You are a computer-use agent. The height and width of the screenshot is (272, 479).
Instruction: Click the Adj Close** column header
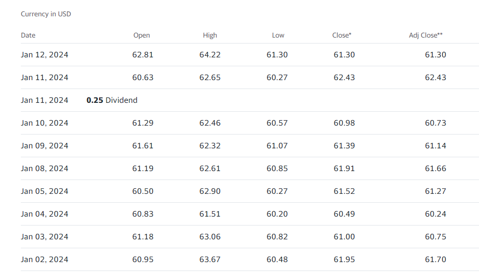click(426, 35)
